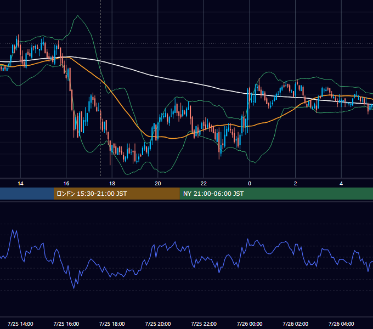Click the 7/26 00:00 time label
Screen dimensions: 373x329
[x=250, y=324]
